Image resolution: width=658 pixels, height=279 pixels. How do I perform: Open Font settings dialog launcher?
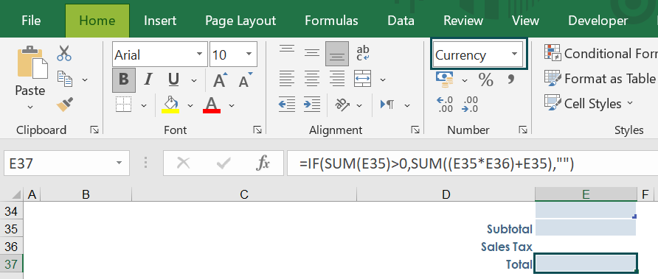tap(257, 130)
